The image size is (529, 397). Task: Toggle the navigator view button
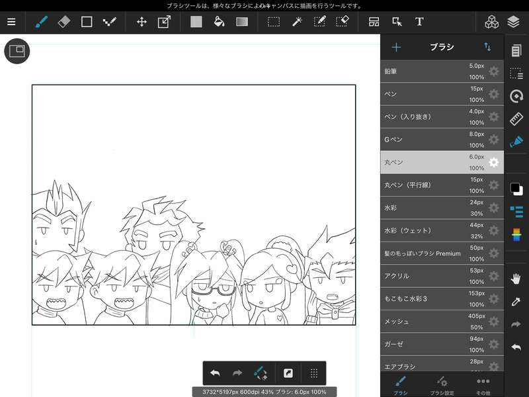pyautogui.click(x=17, y=51)
